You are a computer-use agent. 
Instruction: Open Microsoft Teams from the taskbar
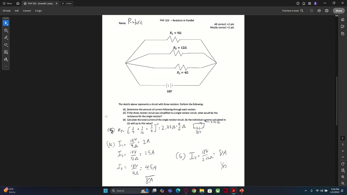[x=170, y=191]
